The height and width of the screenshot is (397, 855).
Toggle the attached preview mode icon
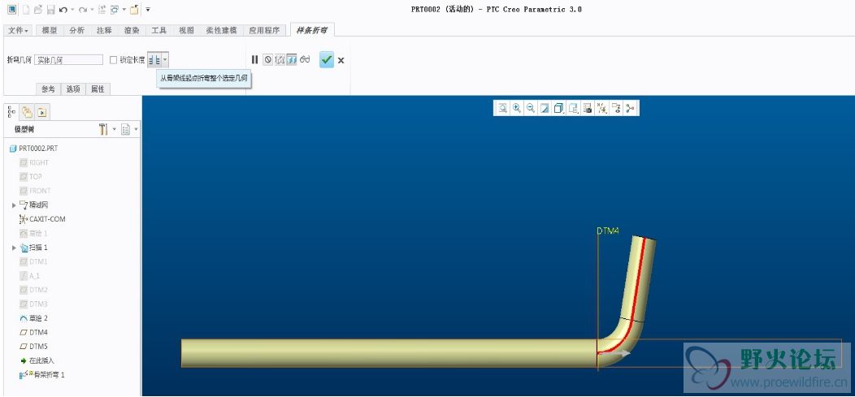292,59
